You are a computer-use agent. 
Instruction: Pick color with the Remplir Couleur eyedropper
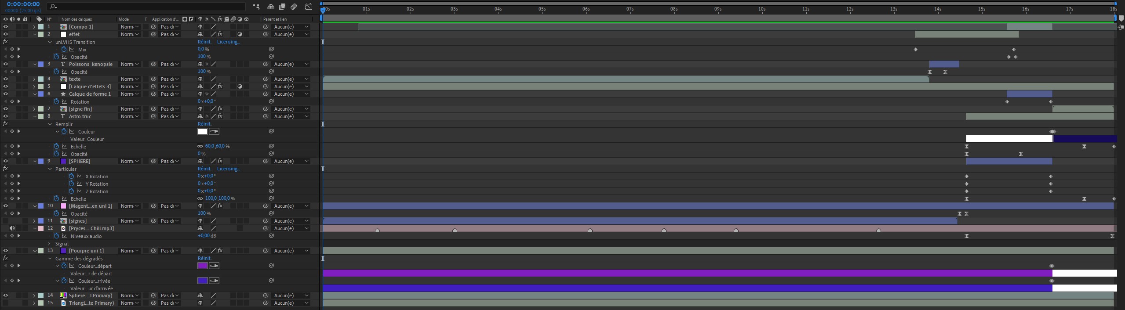pos(214,131)
